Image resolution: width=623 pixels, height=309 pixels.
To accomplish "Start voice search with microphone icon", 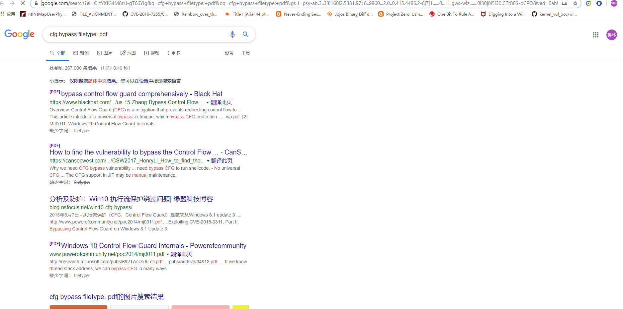I will (232, 34).
